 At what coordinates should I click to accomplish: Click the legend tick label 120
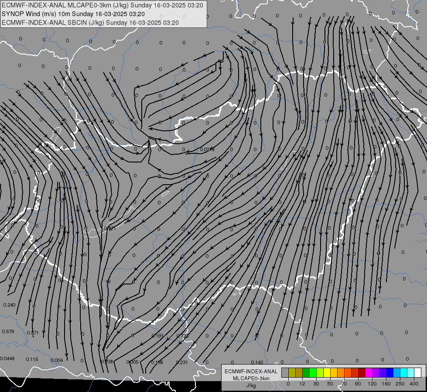[372, 384]
